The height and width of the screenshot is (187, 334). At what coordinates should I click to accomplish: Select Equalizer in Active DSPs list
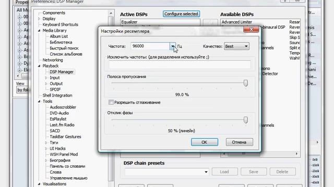coord(129,22)
